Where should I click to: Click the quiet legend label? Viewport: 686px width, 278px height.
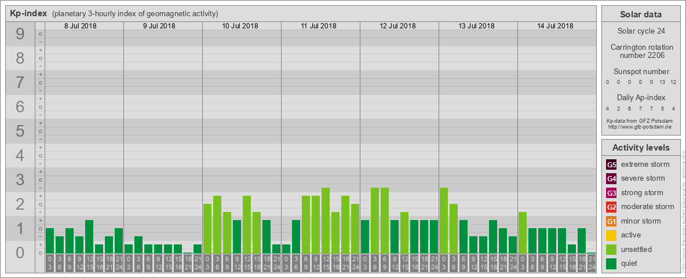click(x=630, y=263)
